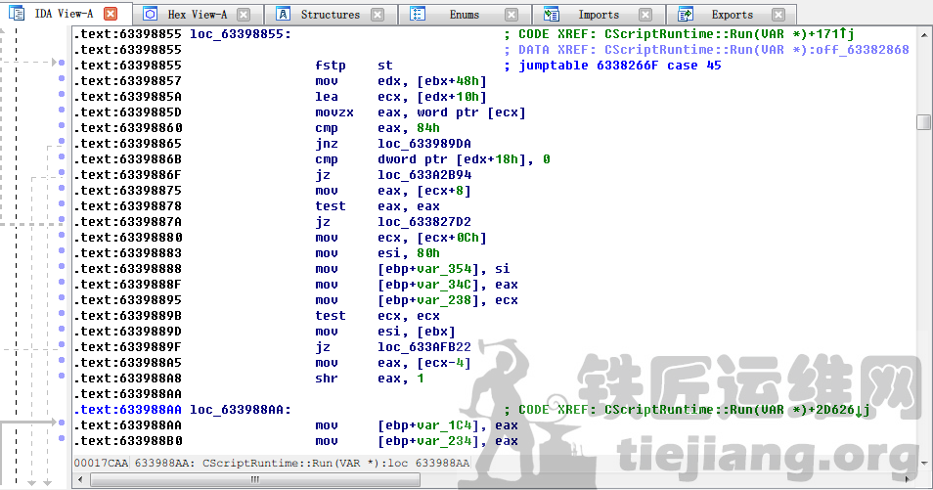Click the breakpoint dot at address 6339886B
This screenshot has width=933, height=490.
(62, 156)
